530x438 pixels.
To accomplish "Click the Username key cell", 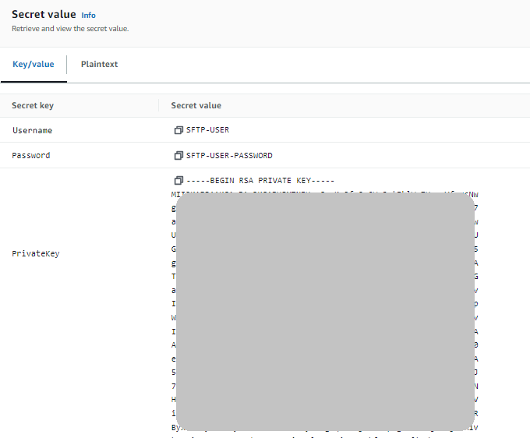I will 33,130.
